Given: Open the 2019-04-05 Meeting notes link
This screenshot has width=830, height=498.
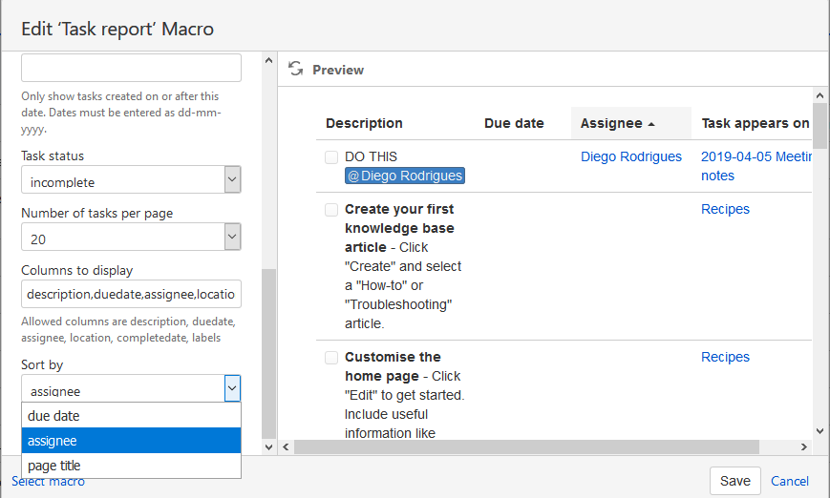Looking at the screenshot, I should [x=756, y=166].
